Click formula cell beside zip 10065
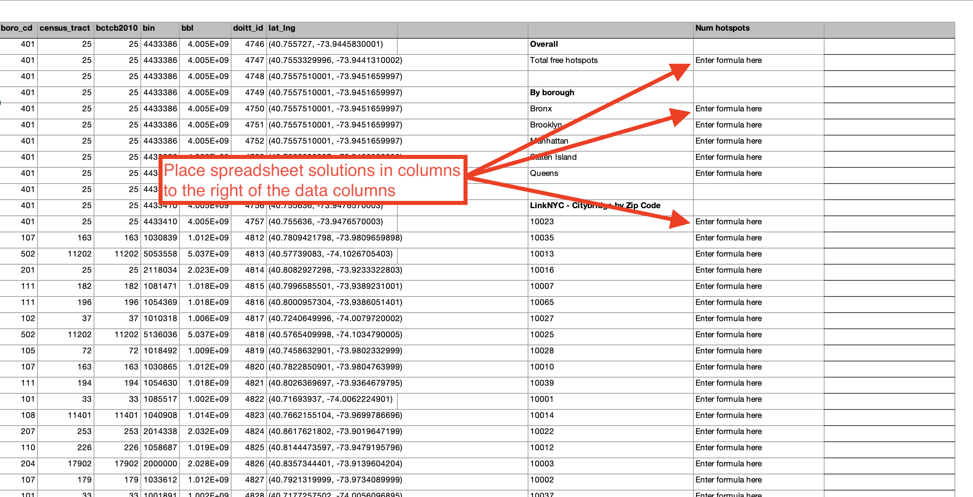973x497 pixels. (x=759, y=305)
